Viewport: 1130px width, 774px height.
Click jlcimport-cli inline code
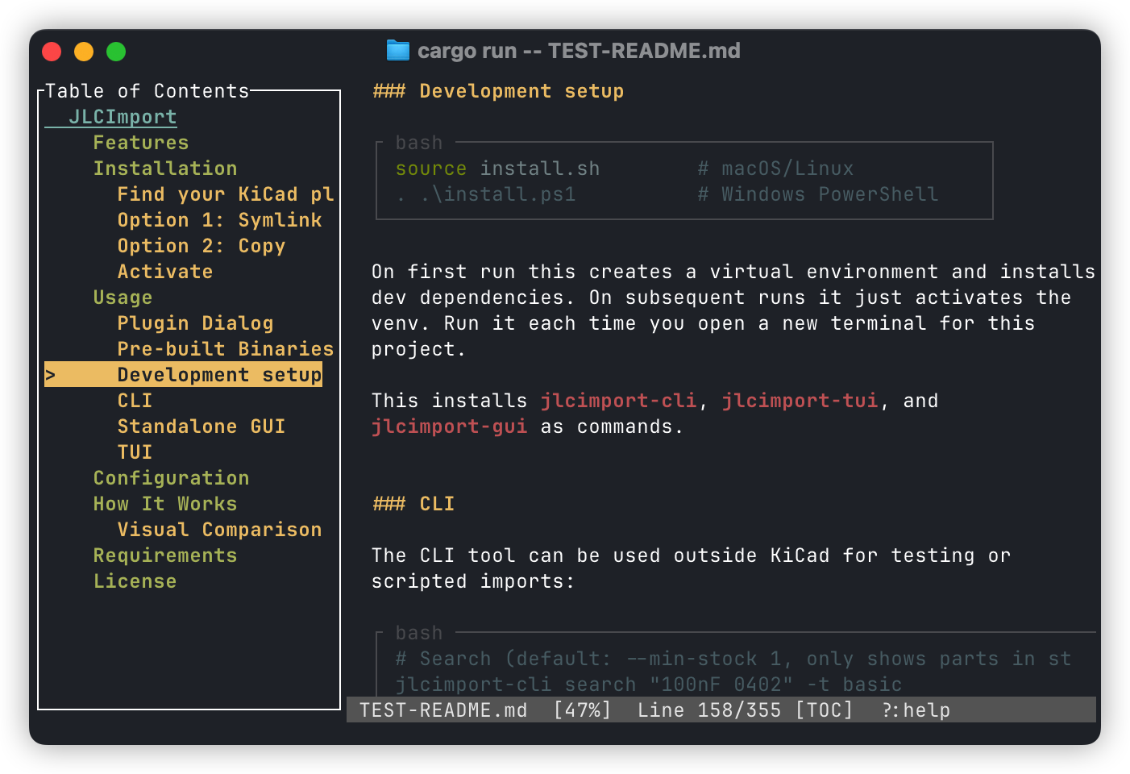tap(618, 401)
